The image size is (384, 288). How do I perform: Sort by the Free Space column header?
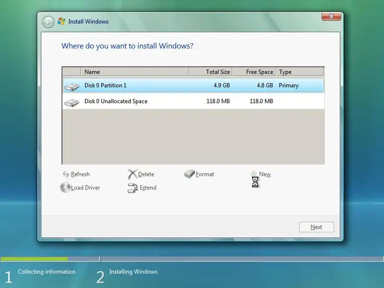[254, 72]
